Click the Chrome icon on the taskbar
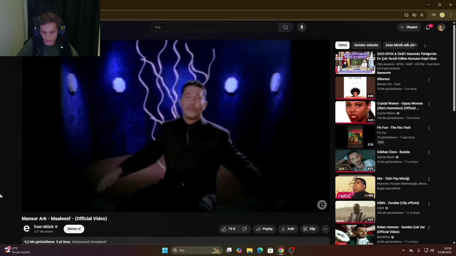Image resolution: width=456 pixels, height=256 pixels. tap(281, 250)
